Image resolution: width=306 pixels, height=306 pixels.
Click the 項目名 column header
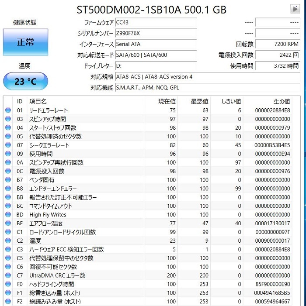(86, 101)
